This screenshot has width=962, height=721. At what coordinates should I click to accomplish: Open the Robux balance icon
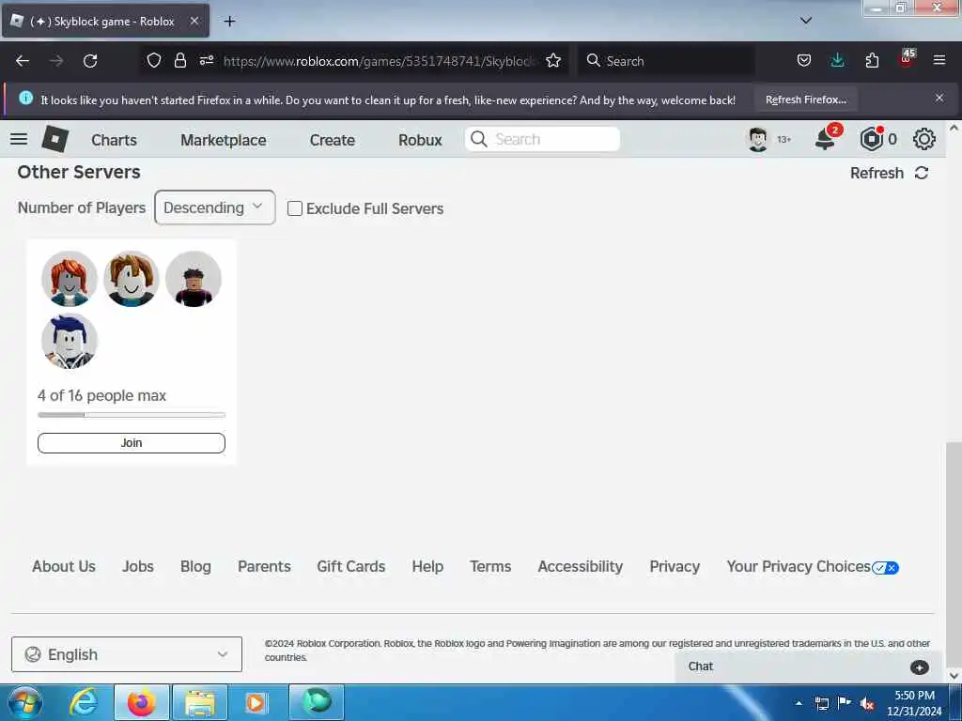[x=871, y=139]
